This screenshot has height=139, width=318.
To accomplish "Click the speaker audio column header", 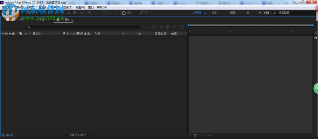I will point(6,34).
